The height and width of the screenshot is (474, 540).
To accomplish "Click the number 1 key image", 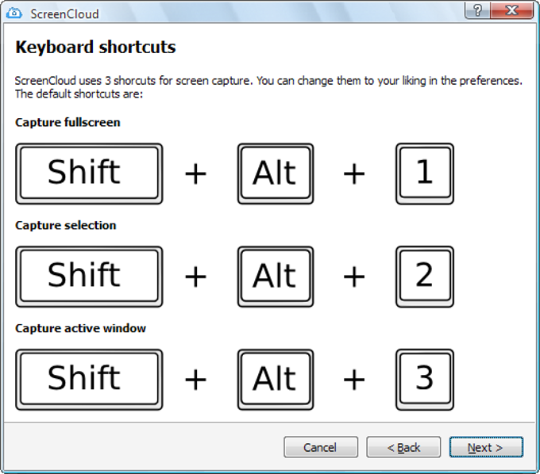I will [x=425, y=174].
